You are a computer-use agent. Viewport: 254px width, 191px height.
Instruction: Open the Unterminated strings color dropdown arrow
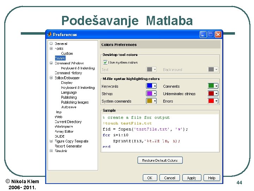point(216,93)
